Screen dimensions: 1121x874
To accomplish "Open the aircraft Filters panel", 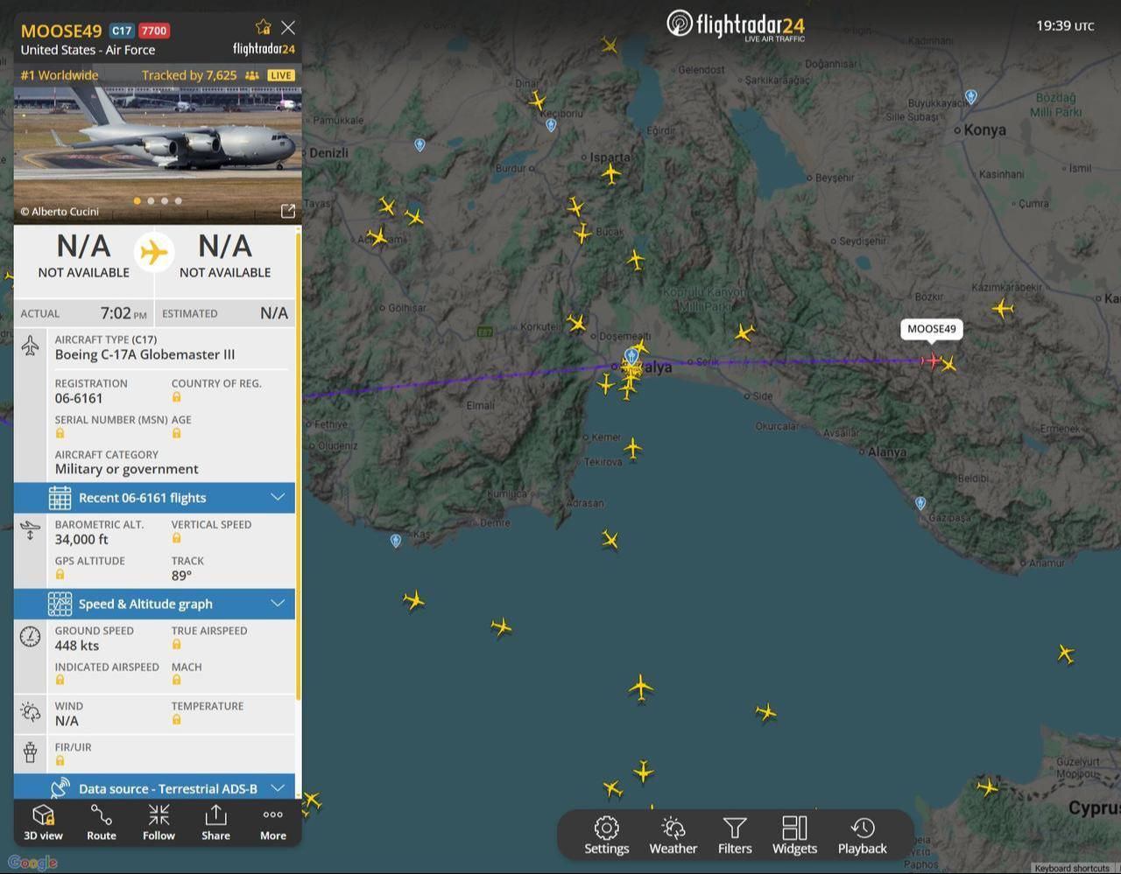I will (x=735, y=836).
